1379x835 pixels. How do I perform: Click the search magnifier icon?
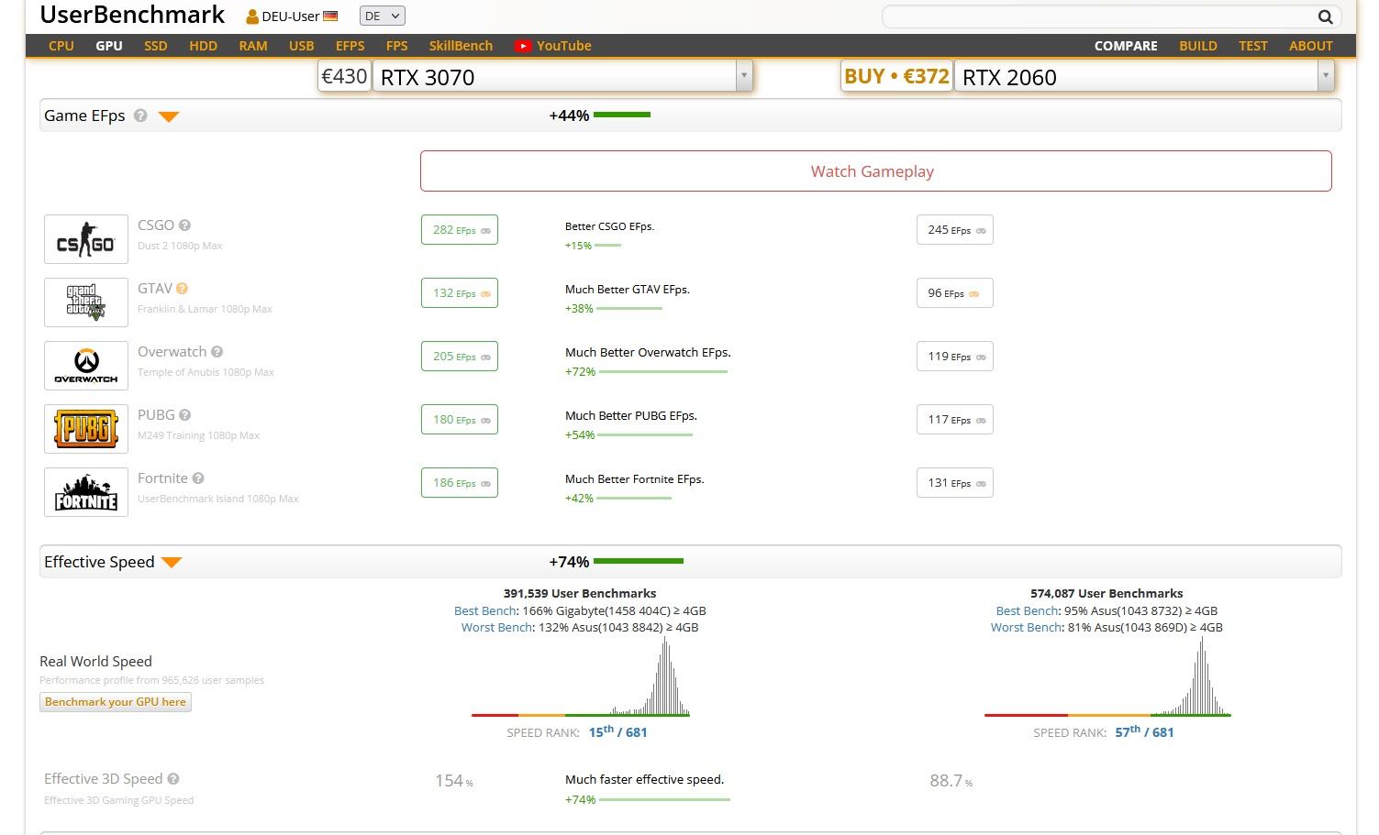point(1325,16)
